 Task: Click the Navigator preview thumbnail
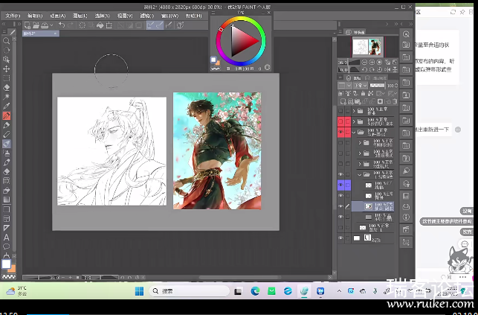[x=368, y=46]
